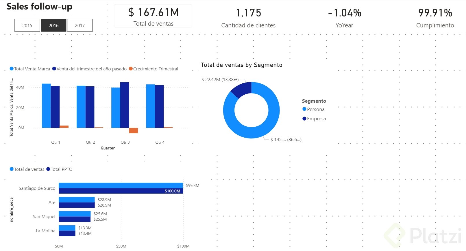Click the Total Venta Marca legend marker
The width and height of the screenshot is (466, 251).
coord(12,69)
